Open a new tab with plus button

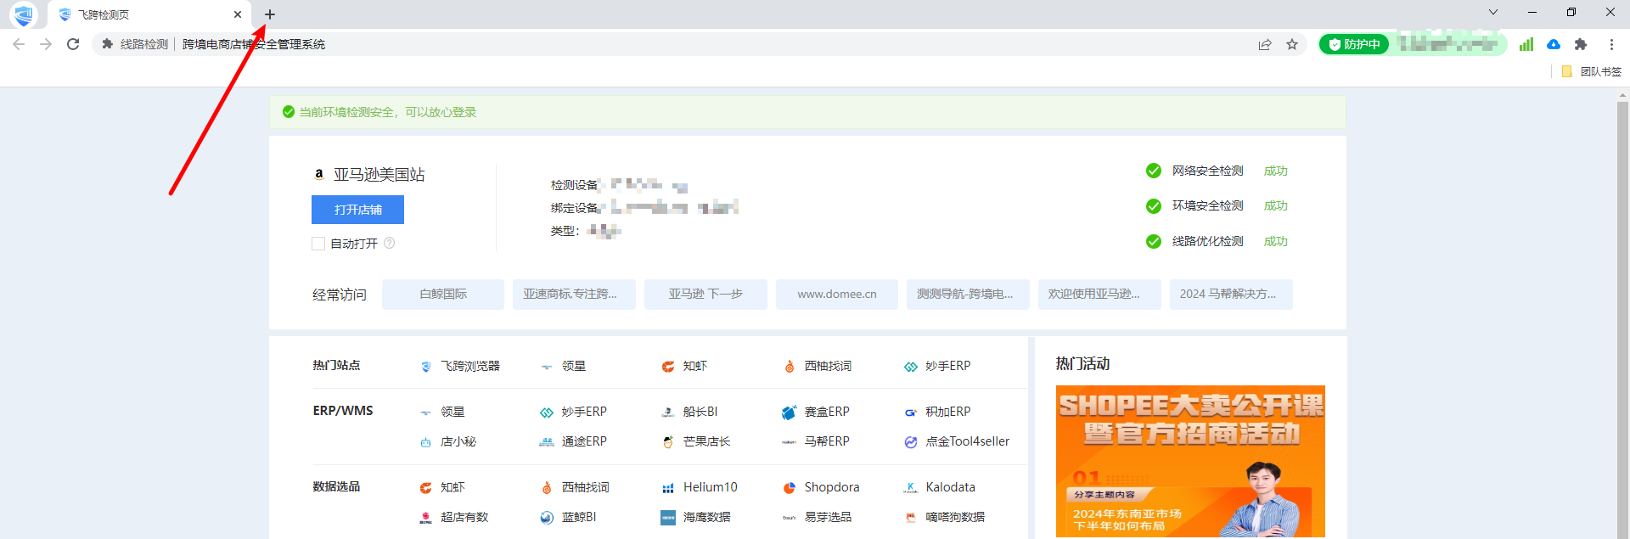(x=270, y=14)
